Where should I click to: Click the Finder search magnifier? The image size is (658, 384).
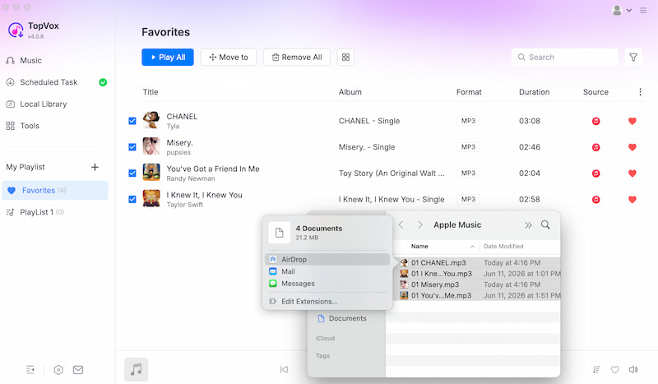[545, 225]
